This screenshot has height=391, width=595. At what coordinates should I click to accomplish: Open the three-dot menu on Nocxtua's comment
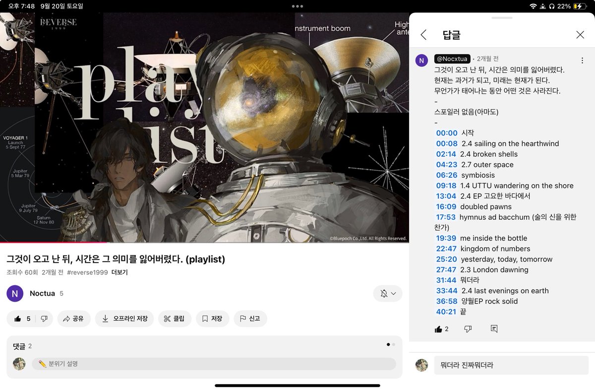(x=582, y=61)
